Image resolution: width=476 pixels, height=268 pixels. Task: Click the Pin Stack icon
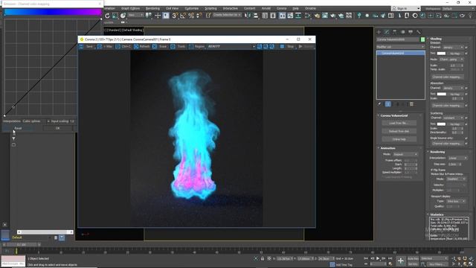(379, 104)
